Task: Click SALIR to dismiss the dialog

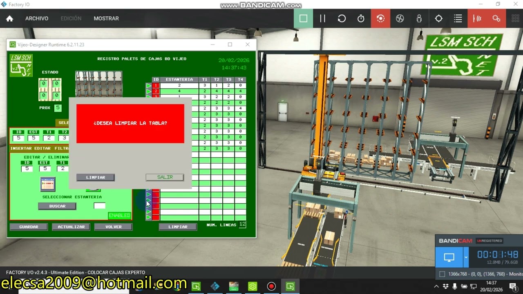Action: click(x=165, y=177)
